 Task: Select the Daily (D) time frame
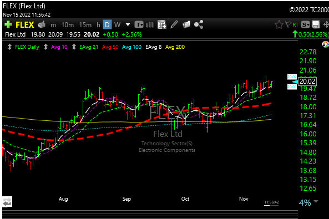107,25
